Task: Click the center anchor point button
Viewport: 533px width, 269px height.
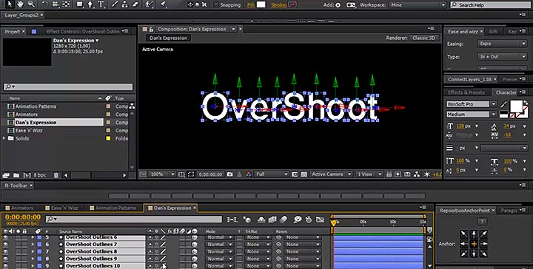Action: click(474, 244)
